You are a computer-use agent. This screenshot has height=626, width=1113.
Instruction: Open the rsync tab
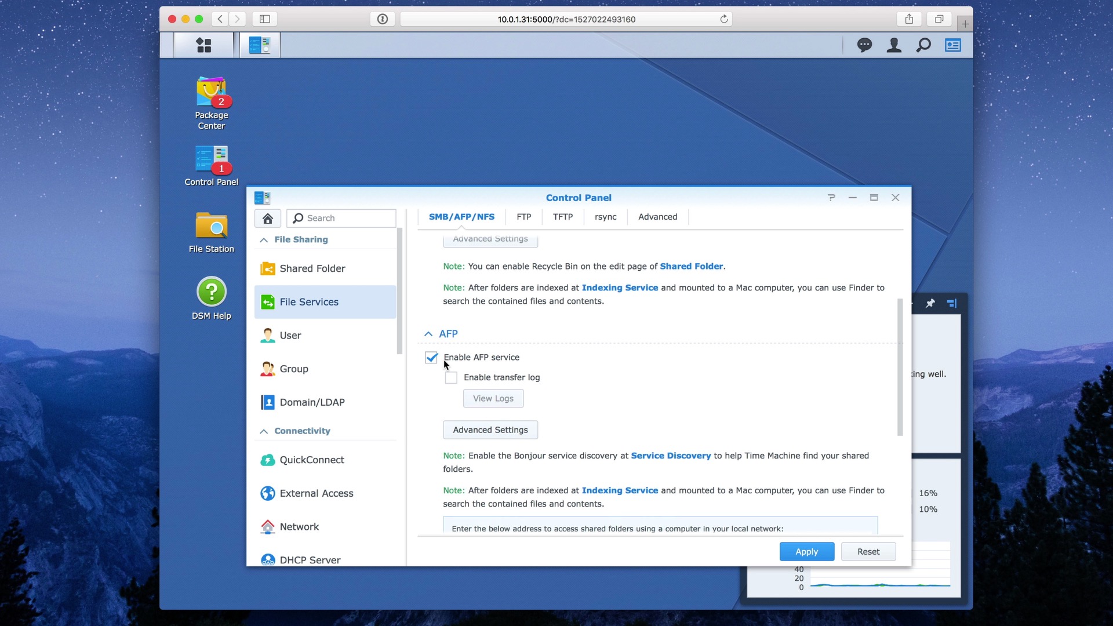tap(605, 217)
